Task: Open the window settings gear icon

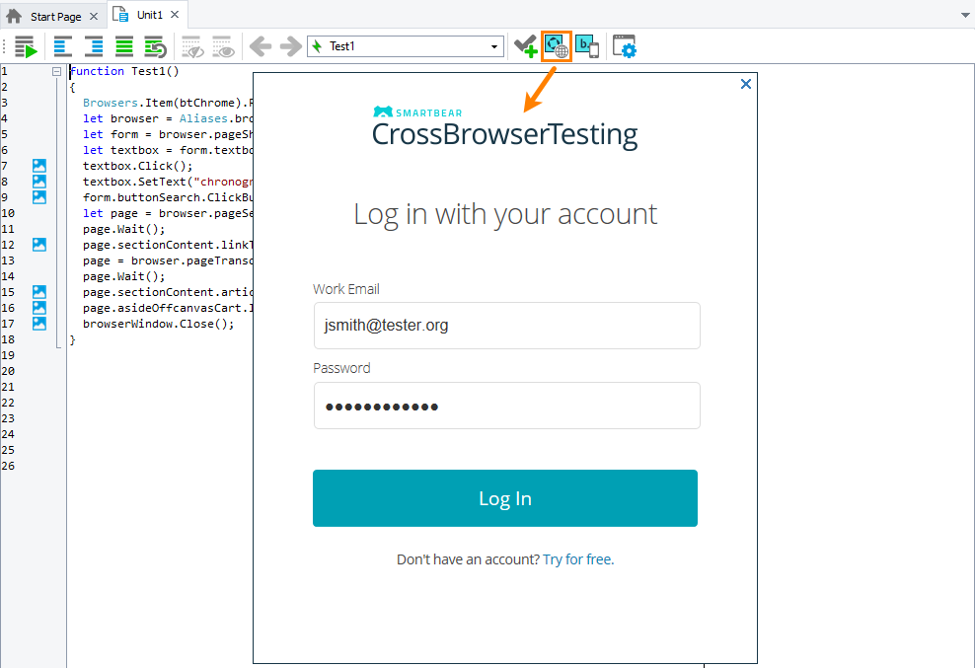Action: coord(625,46)
